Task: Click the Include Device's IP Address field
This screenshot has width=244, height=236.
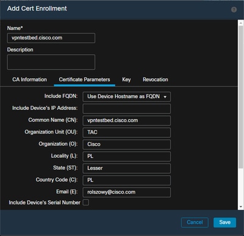Action: 127,109
